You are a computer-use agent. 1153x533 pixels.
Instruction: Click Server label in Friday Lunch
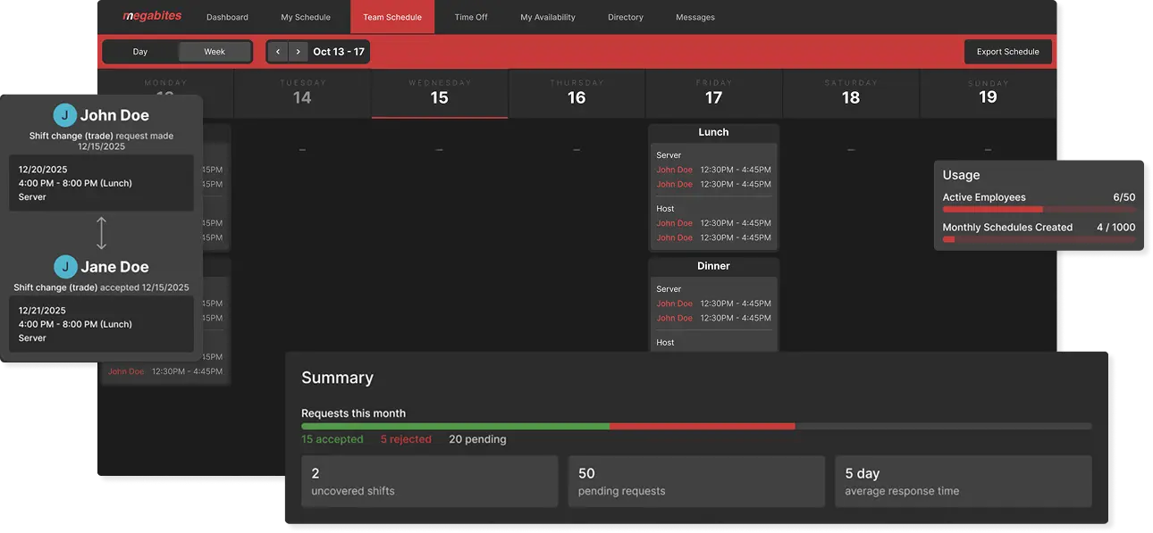(669, 155)
